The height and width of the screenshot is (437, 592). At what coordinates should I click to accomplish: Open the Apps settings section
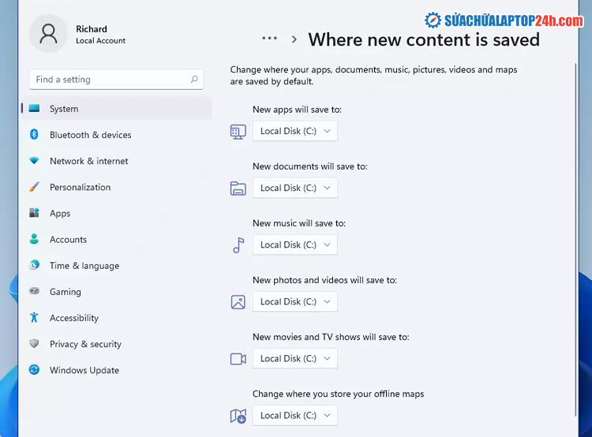click(60, 213)
